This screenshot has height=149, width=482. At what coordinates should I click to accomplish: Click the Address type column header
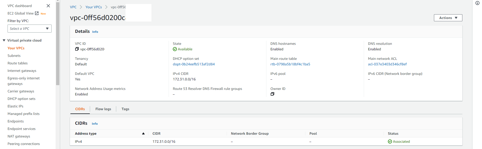click(86, 133)
